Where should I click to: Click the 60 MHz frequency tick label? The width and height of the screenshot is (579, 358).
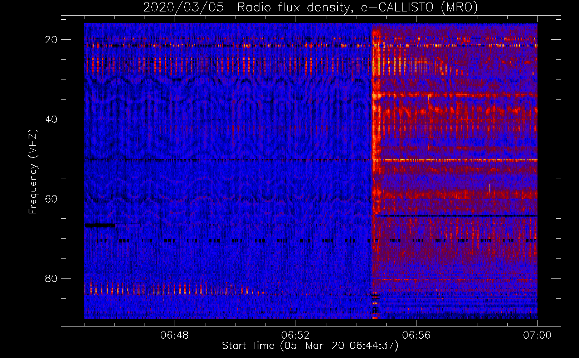51,199
